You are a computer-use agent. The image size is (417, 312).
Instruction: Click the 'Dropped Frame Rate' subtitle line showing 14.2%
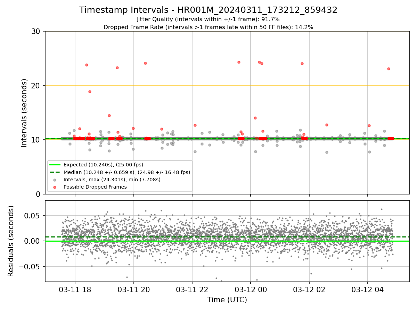tap(208, 27)
